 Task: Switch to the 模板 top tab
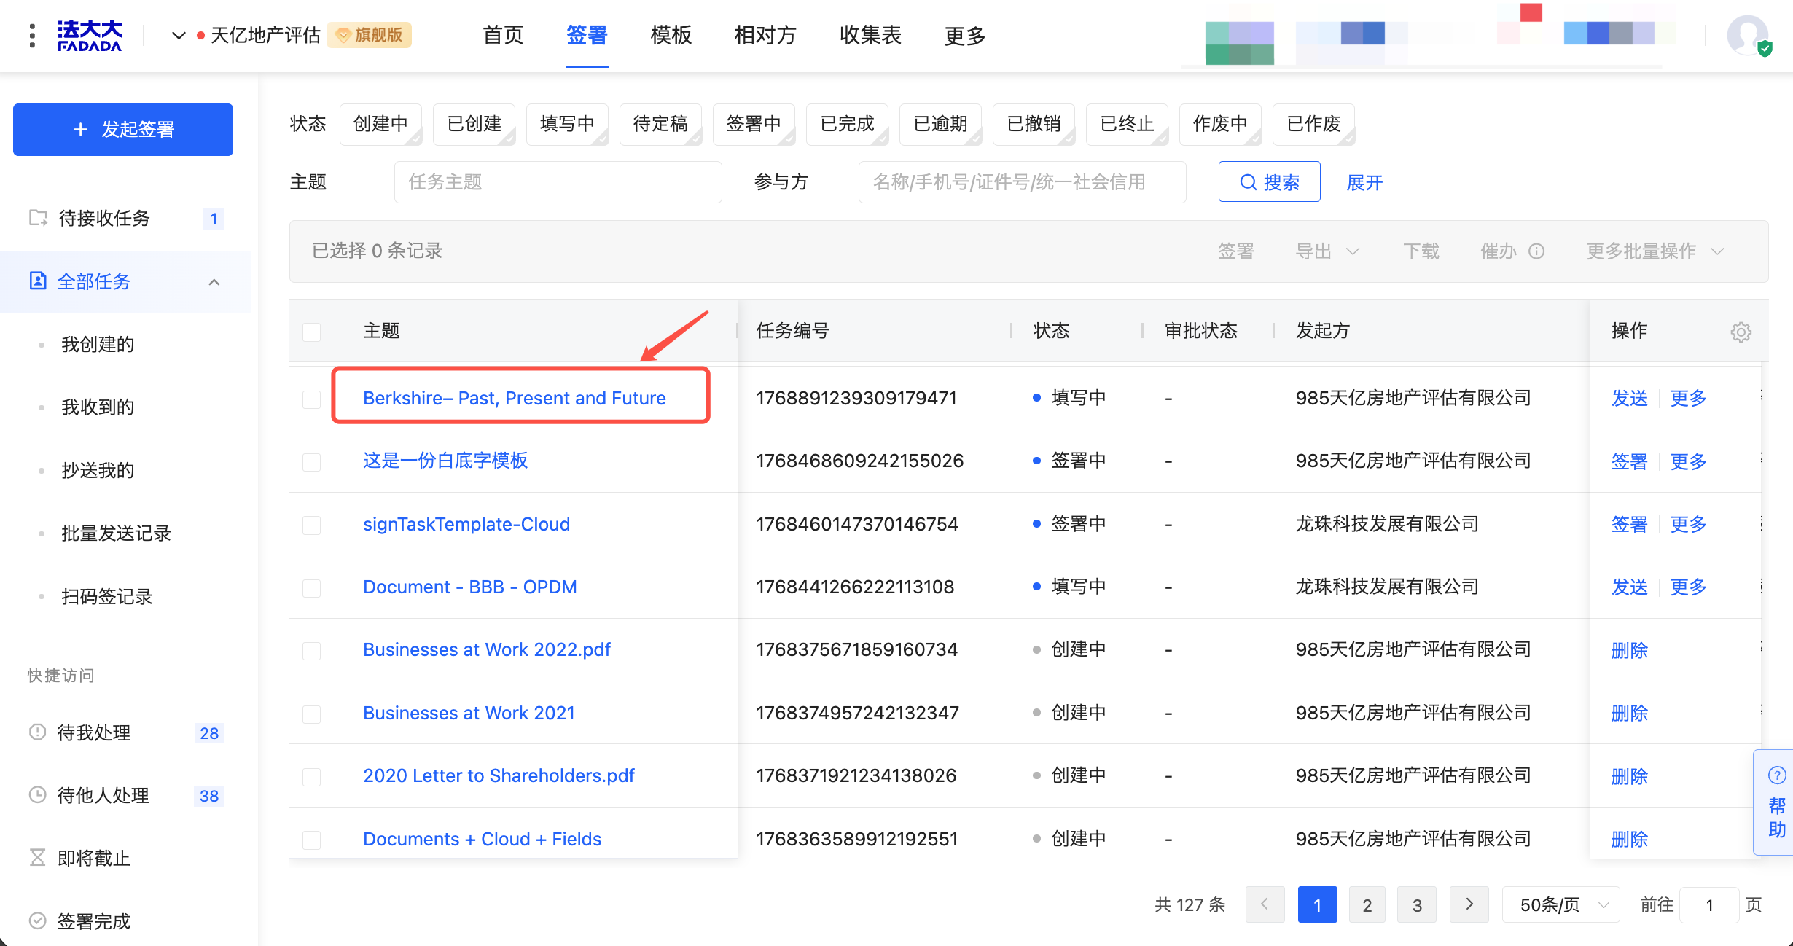[671, 35]
